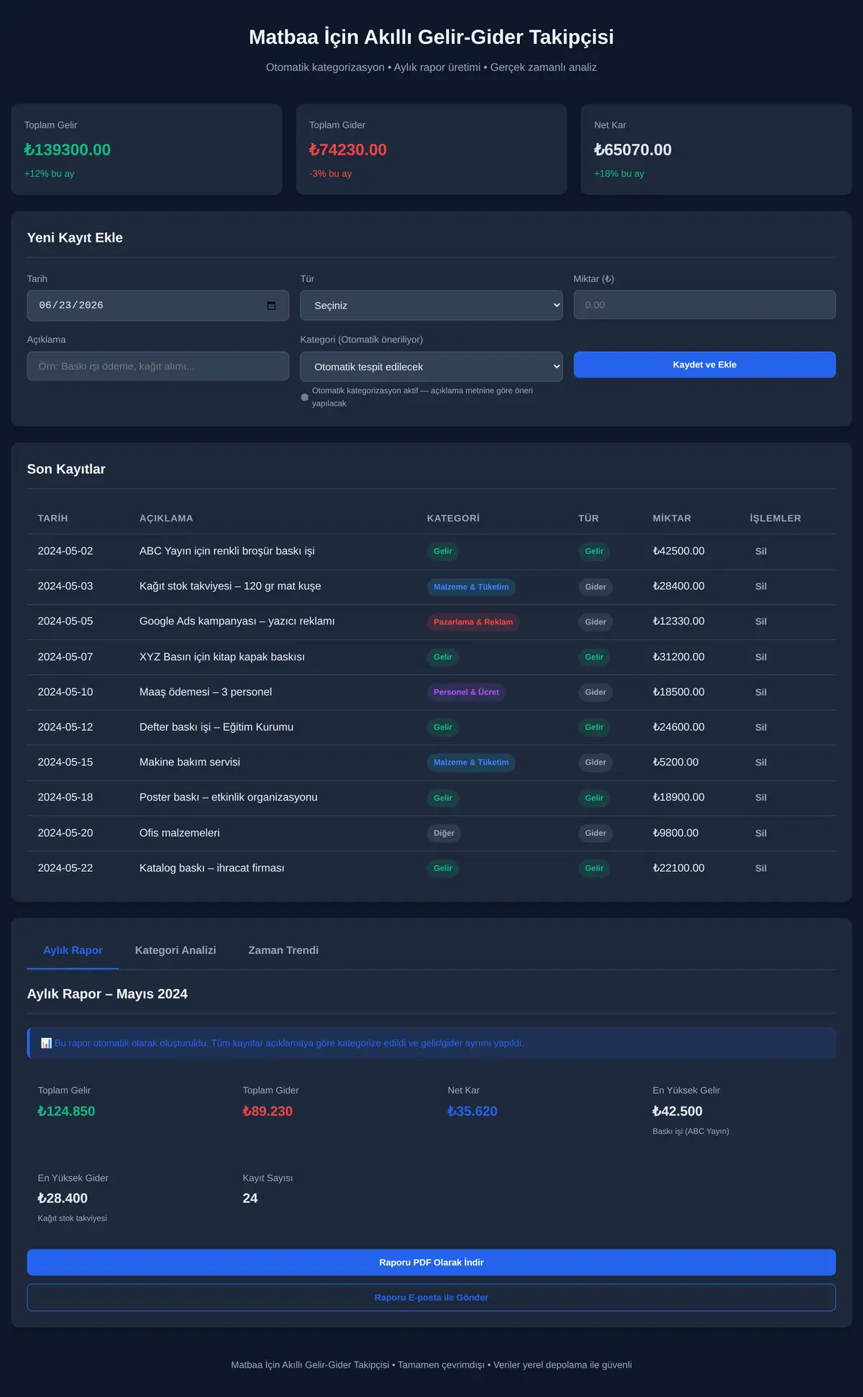Focus the Açıklama description input

click(x=158, y=366)
